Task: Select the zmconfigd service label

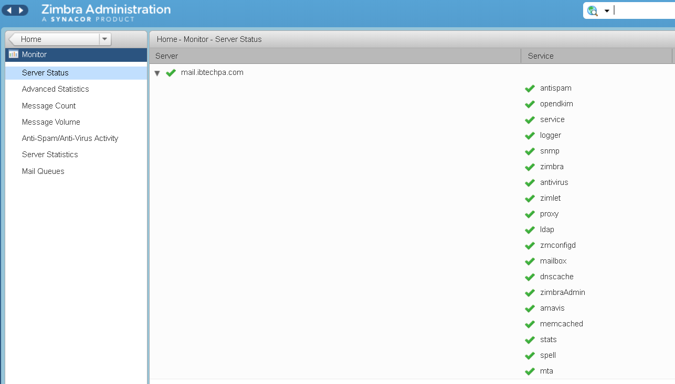Action: point(558,245)
